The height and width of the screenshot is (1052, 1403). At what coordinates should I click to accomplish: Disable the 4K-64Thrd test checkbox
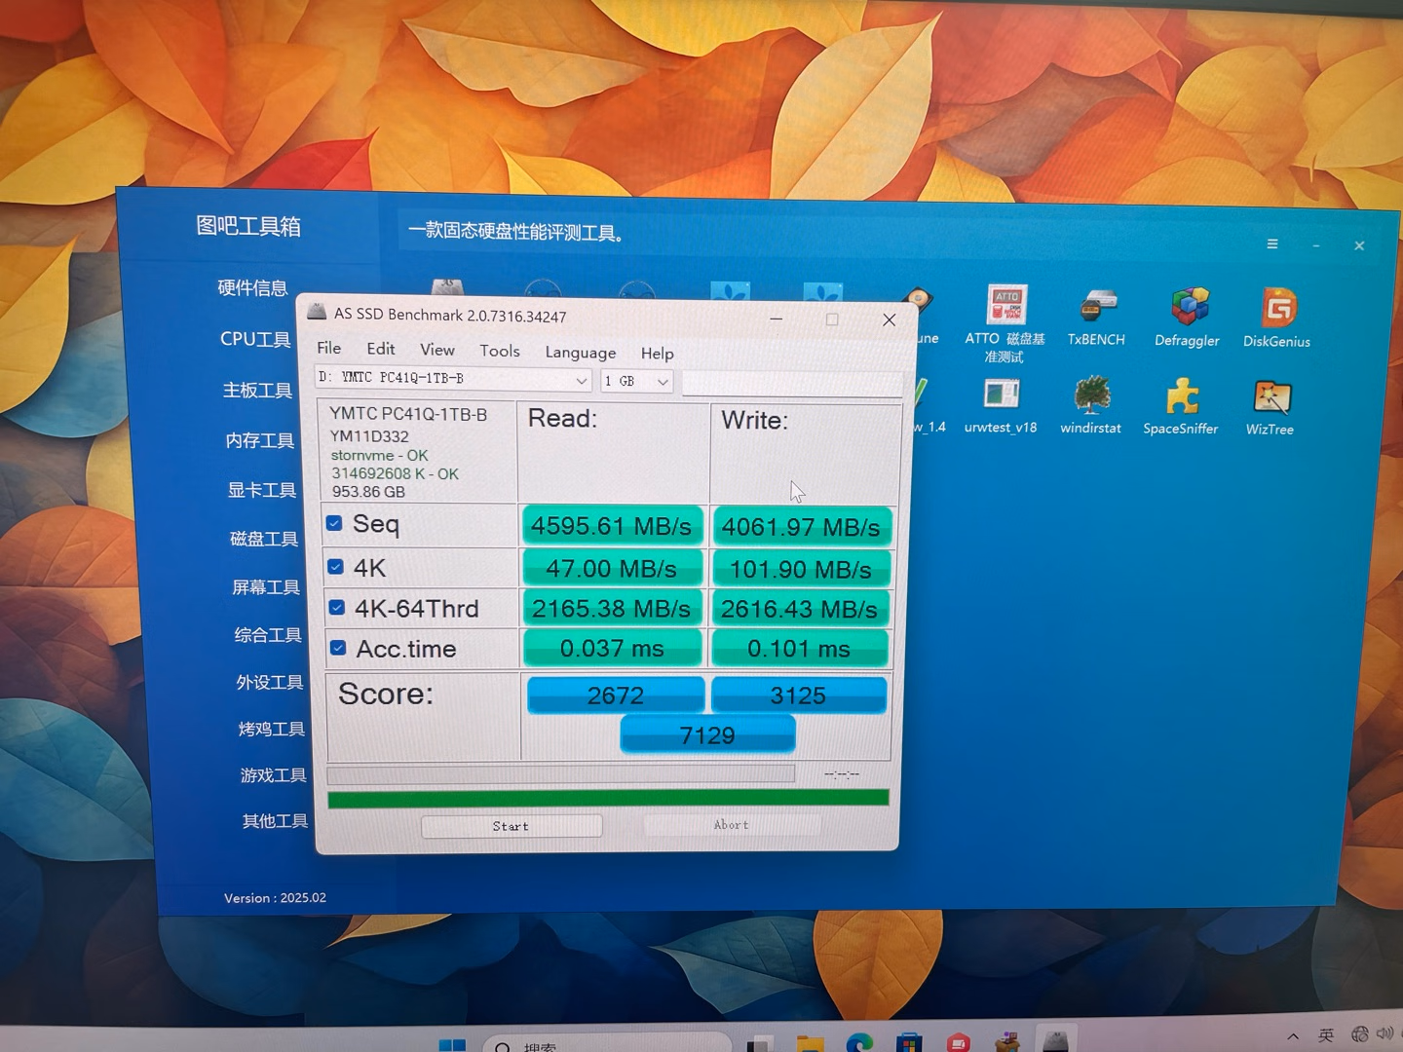coord(336,608)
